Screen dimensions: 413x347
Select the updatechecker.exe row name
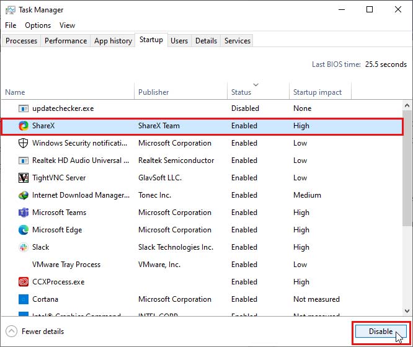click(63, 108)
